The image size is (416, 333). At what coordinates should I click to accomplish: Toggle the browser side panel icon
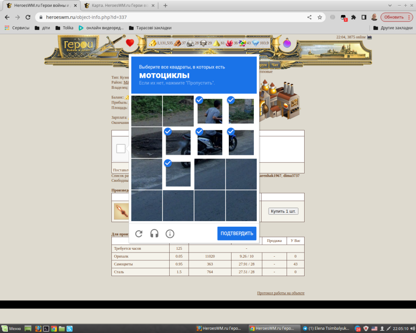tap(364, 17)
